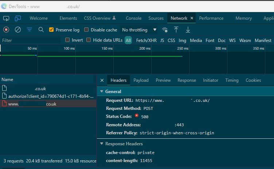Open the Memory tab
Screen dimensions: 274x169
point(244,18)
